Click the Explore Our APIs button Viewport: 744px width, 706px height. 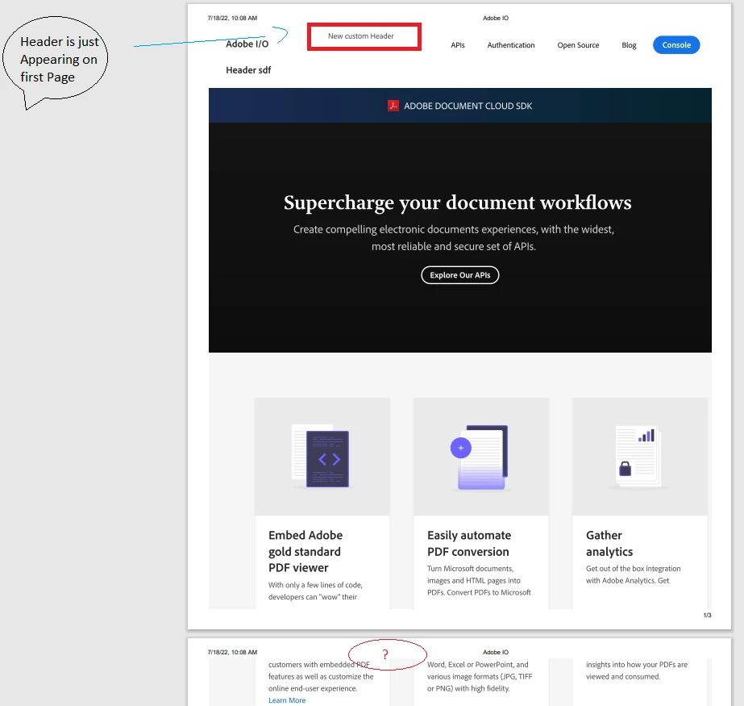tap(459, 275)
